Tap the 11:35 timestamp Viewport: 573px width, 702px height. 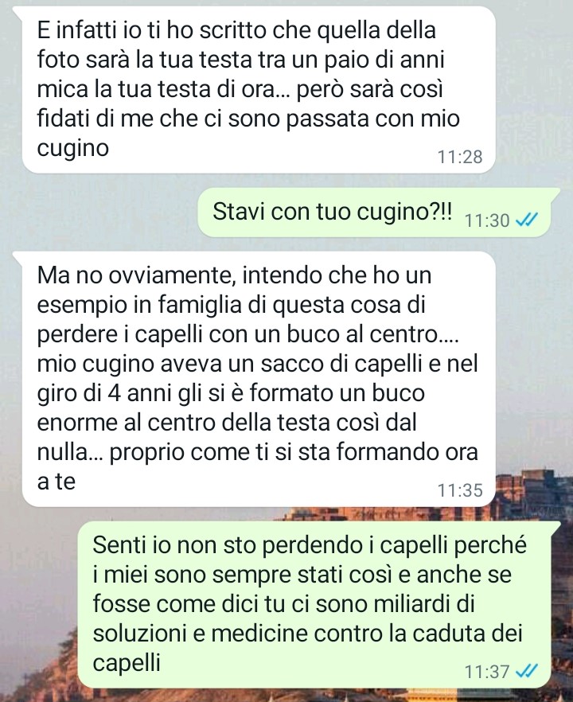[460, 490]
